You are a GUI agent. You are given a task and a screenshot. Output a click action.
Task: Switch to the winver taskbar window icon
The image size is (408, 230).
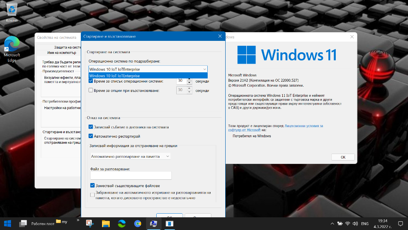pyautogui.click(x=169, y=223)
